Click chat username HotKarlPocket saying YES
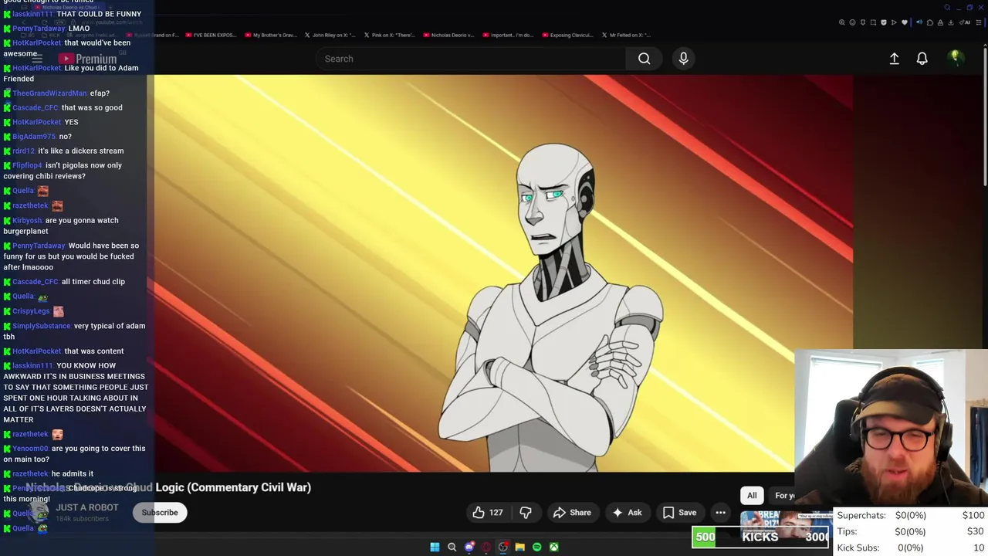988x556 pixels. [x=37, y=122]
